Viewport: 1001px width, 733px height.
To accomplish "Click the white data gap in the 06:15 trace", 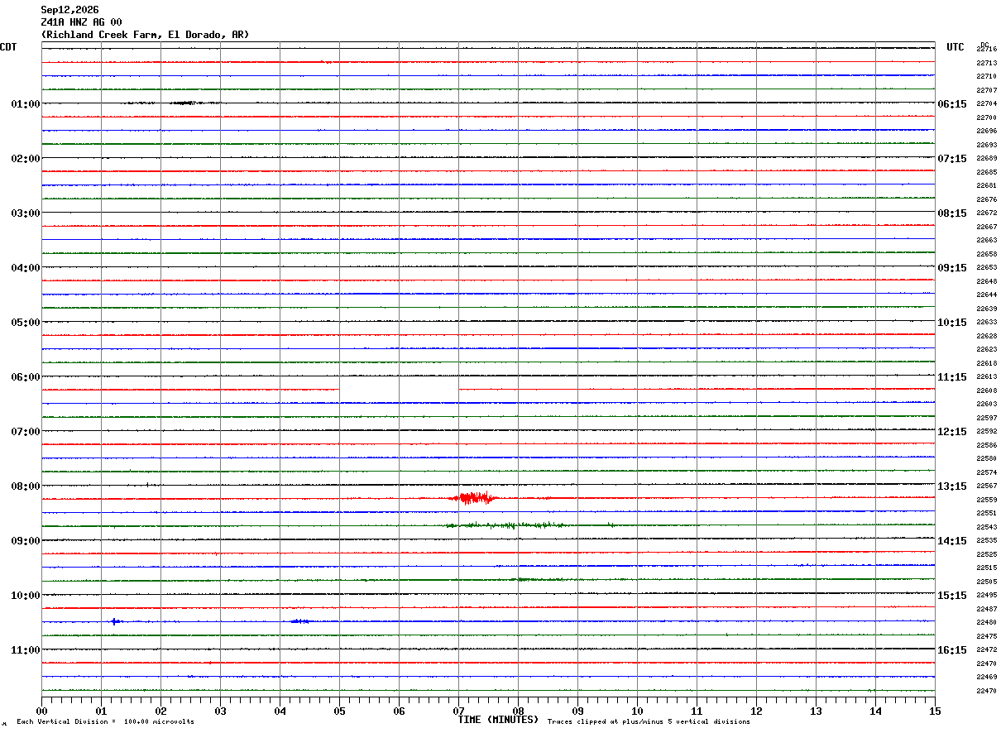I will tap(399, 389).
